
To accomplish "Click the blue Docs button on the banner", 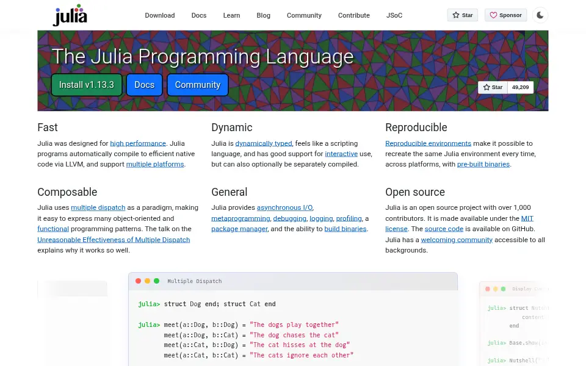I will 144,85.
